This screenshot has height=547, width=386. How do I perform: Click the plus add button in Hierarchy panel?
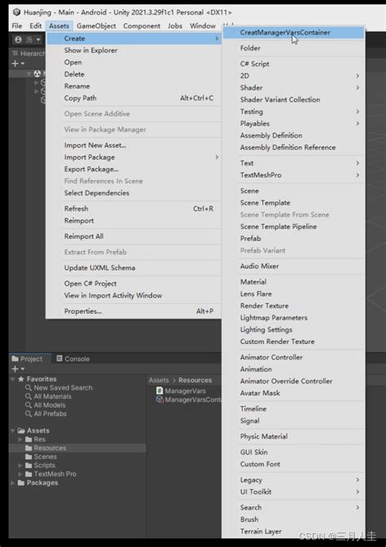pyautogui.click(x=15, y=64)
